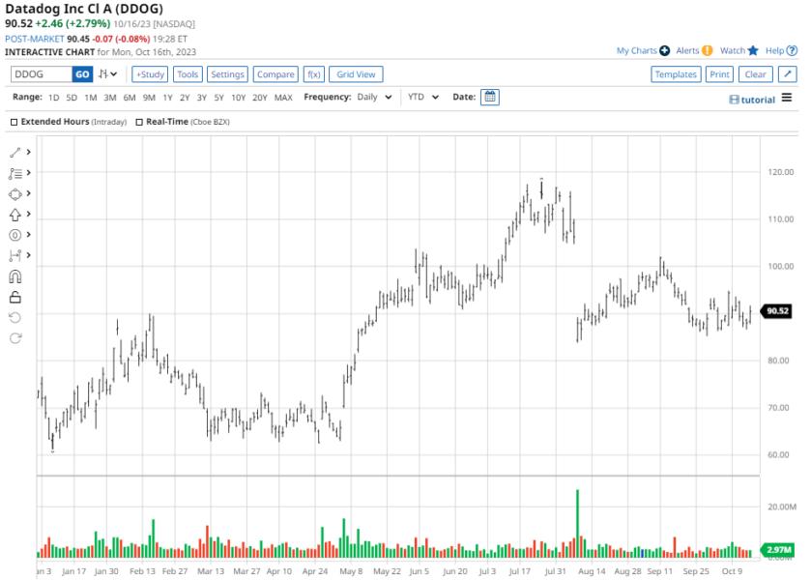
Task: Switch to Grid View
Action: (x=356, y=74)
